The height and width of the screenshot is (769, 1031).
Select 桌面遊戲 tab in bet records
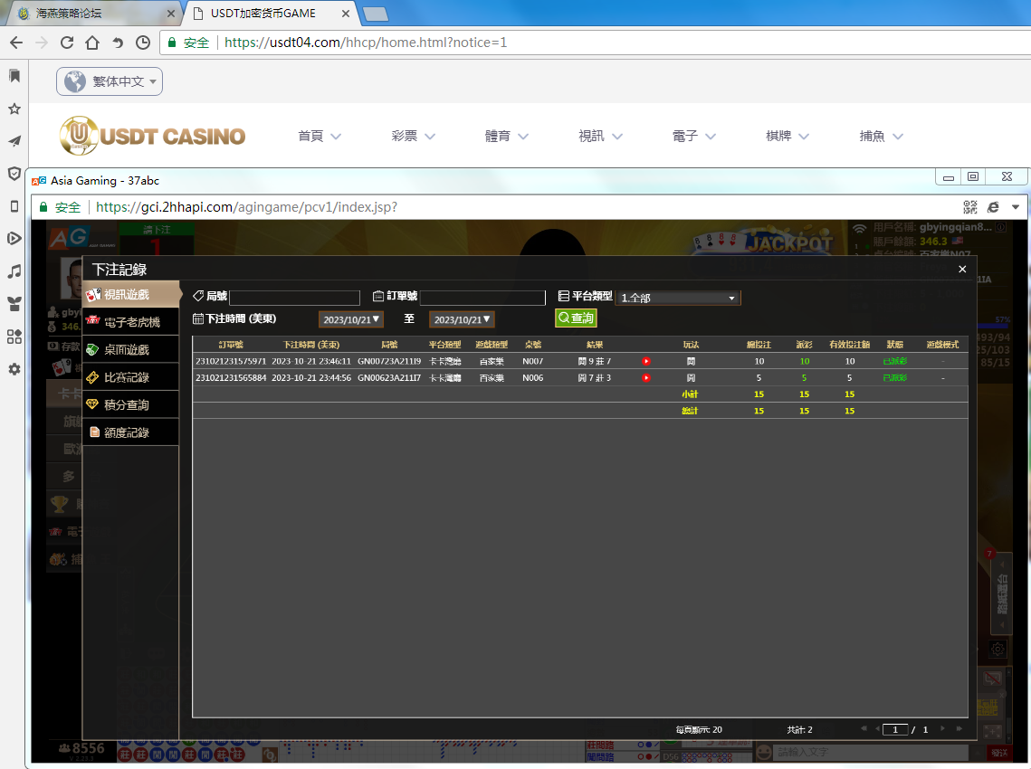131,349
